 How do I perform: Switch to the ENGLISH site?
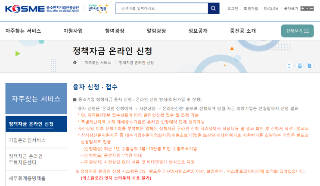click(271, 9)
